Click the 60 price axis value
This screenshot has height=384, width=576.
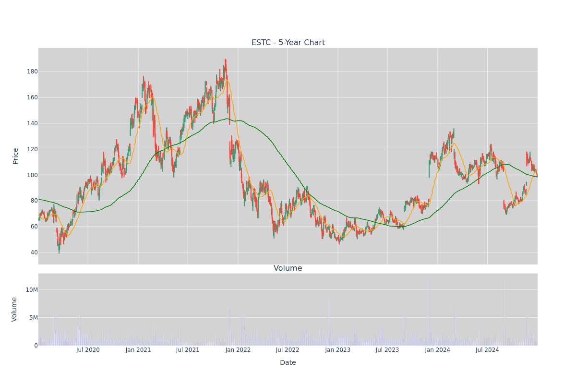coord(34,227)
